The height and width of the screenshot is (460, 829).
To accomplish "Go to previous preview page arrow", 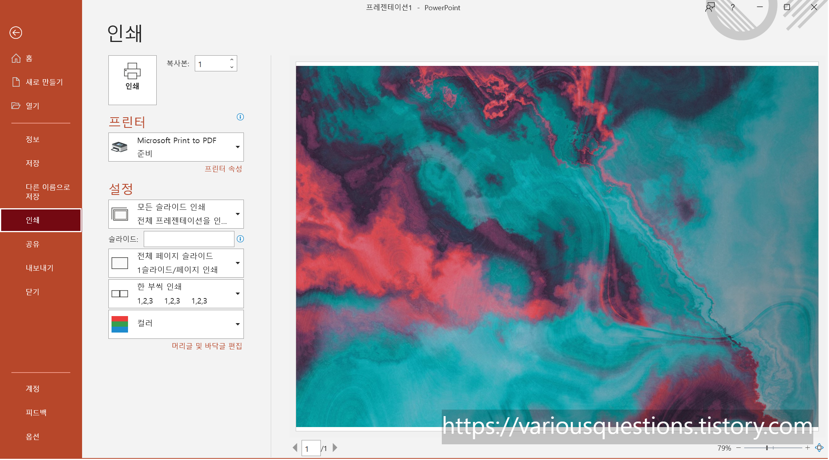I will [x=295, y=448].
